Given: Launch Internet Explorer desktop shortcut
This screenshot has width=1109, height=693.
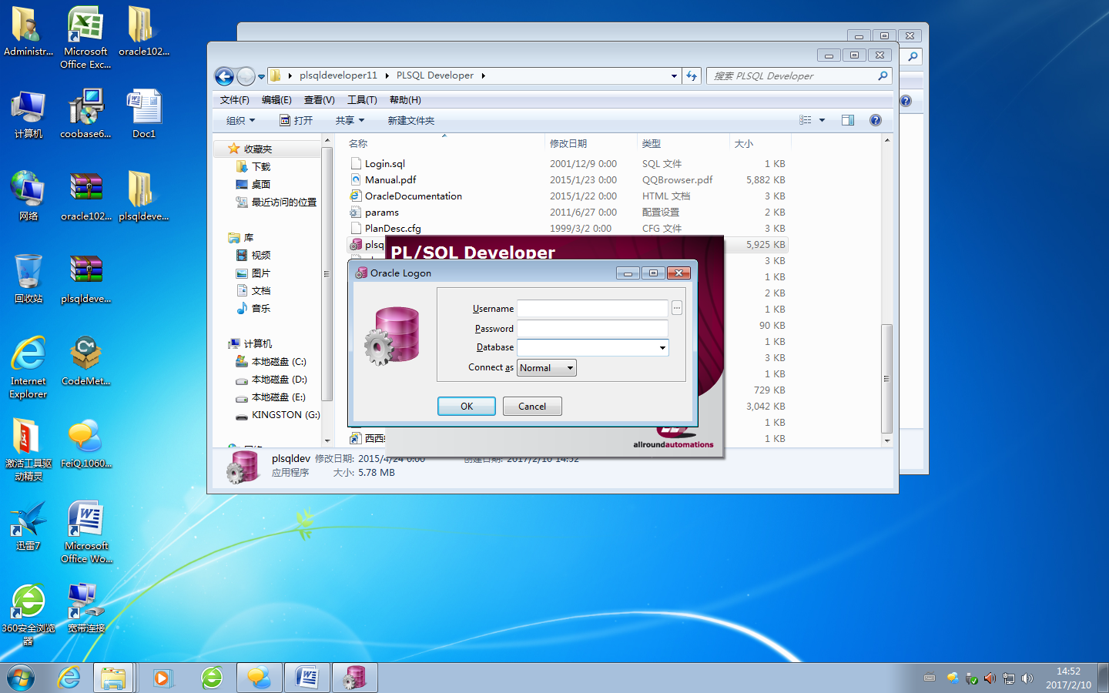Looking at the screenshot, I should coord(28,367).
